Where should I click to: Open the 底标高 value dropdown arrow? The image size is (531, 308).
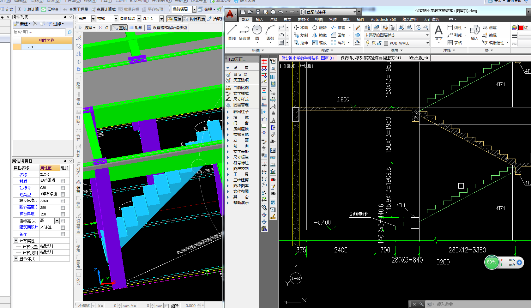(57, 221)
